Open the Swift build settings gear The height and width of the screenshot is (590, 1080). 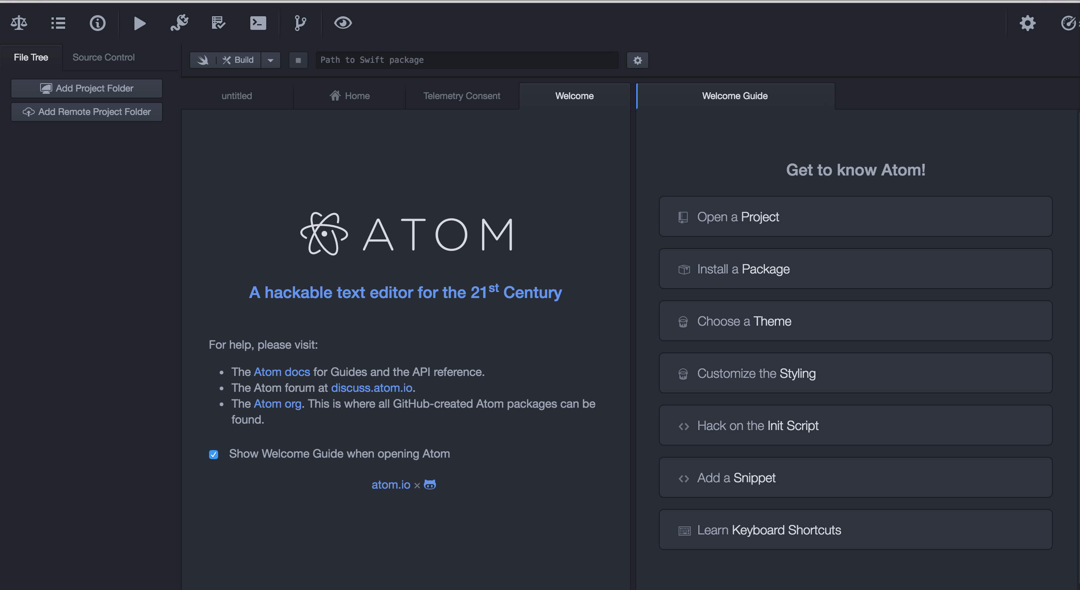pos(637,60)
